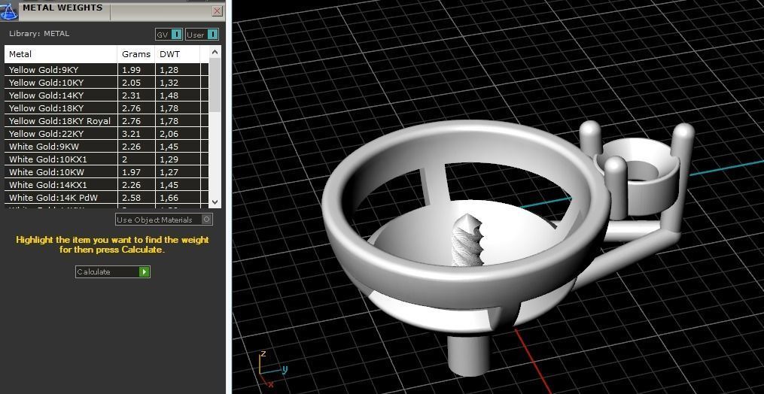
Task: Click the 1,28 DWT value
Action: coord(169,70)
